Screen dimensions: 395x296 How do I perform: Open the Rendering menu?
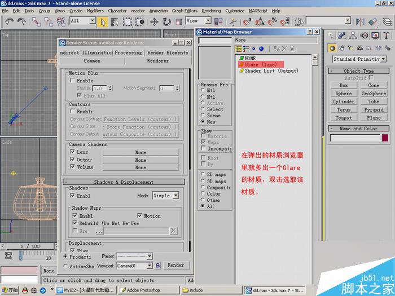(211, 11)
